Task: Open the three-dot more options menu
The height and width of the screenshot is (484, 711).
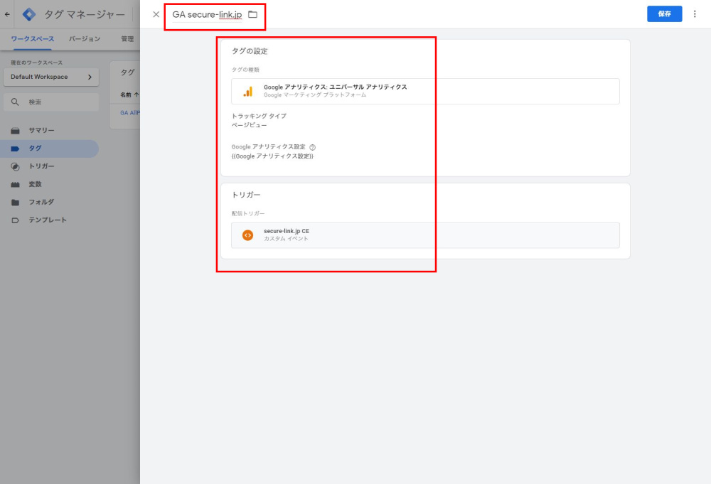Action: pyautogui.click(x=694, y=14)
